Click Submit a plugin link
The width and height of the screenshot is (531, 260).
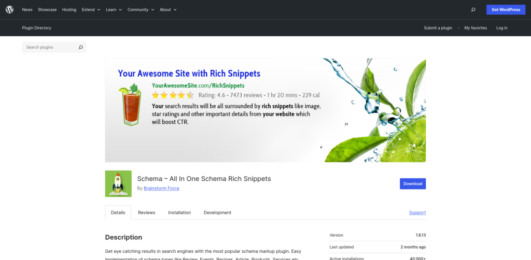438,28
